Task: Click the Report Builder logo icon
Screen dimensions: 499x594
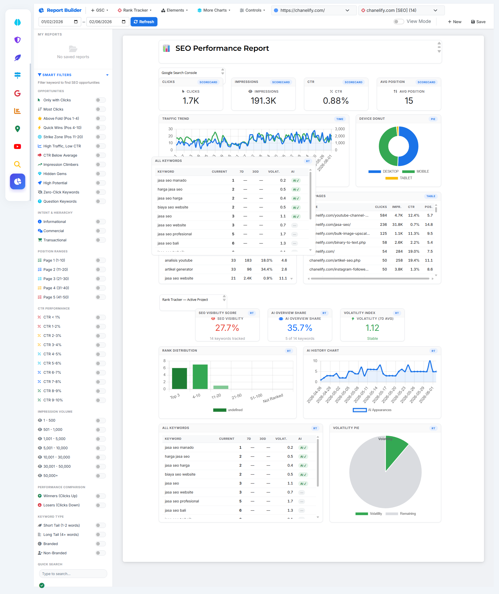Action: pyautogui.click(x=41, y=10)
